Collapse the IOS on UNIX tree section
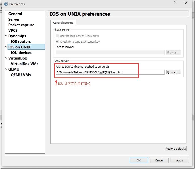This screenshot has width=195, height=169. coord(6,47)
